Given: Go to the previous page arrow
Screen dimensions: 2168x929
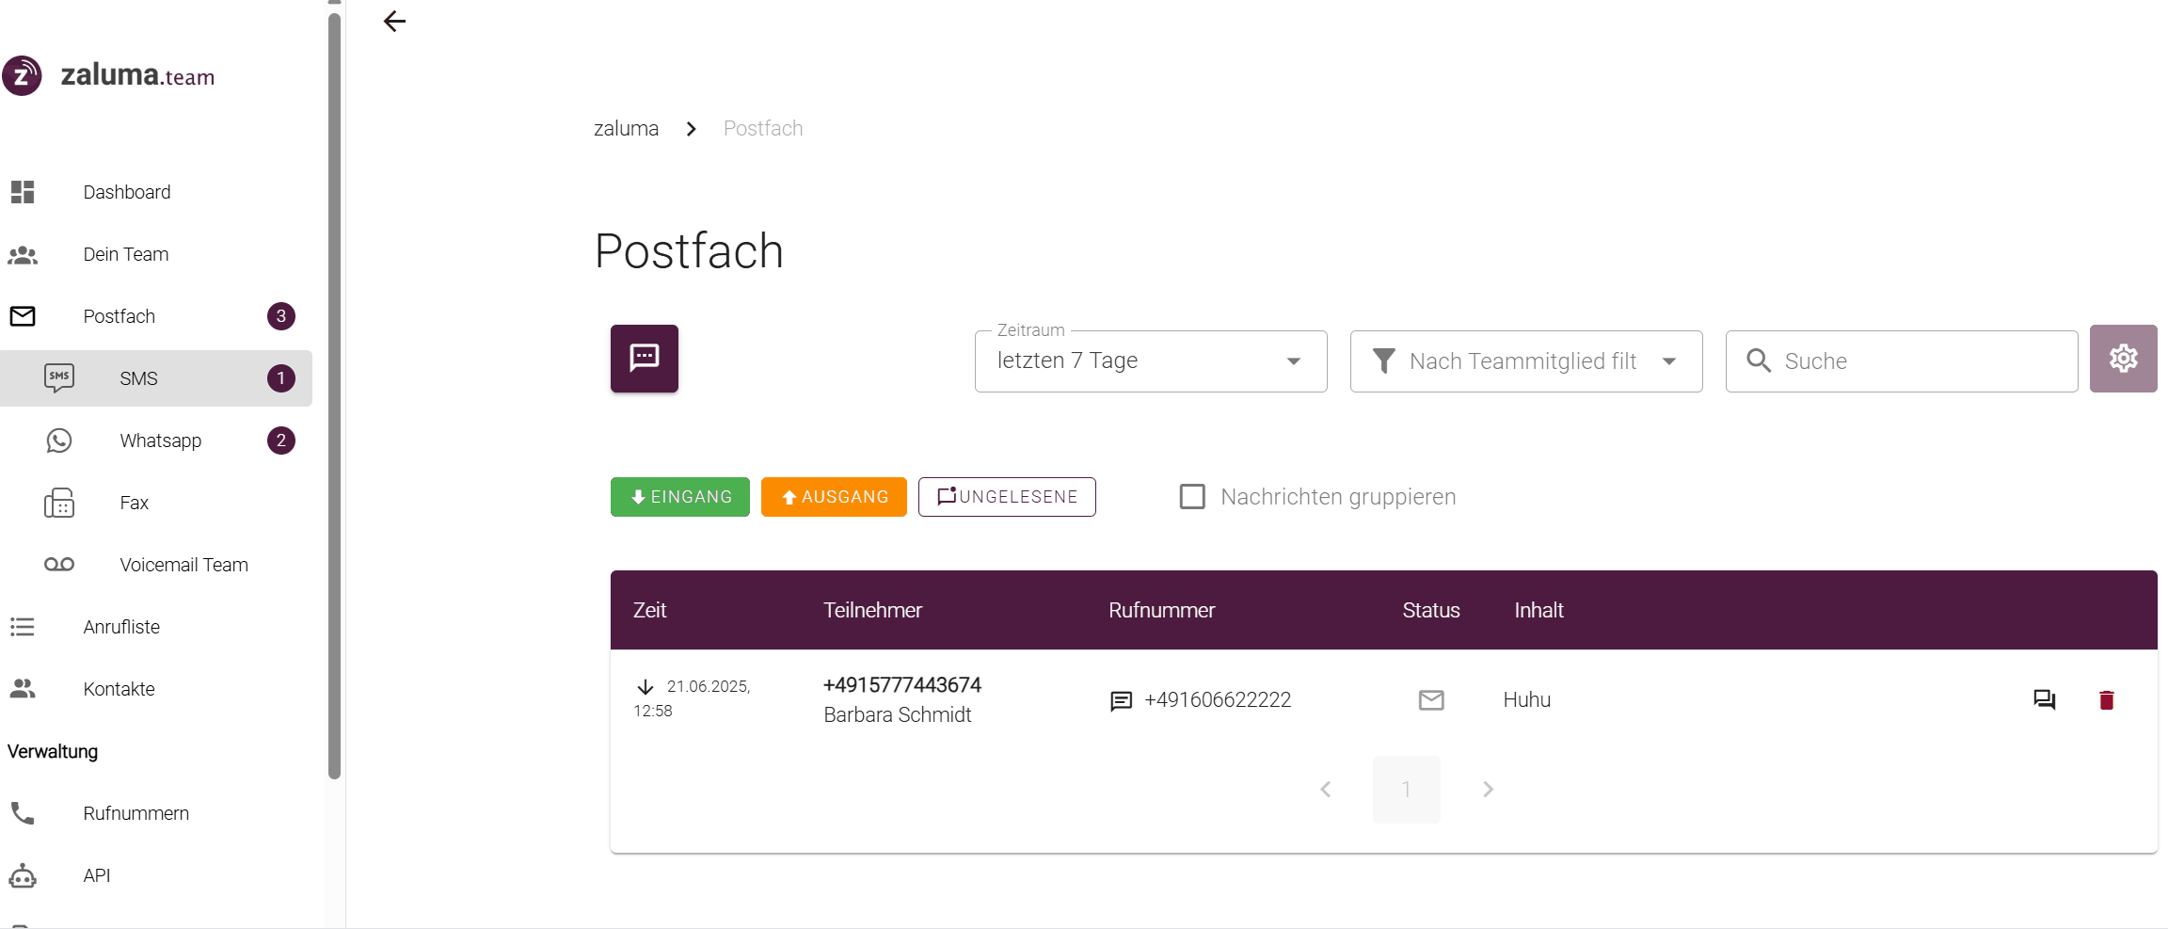Looking at the screenshot, I should 1325,790.
